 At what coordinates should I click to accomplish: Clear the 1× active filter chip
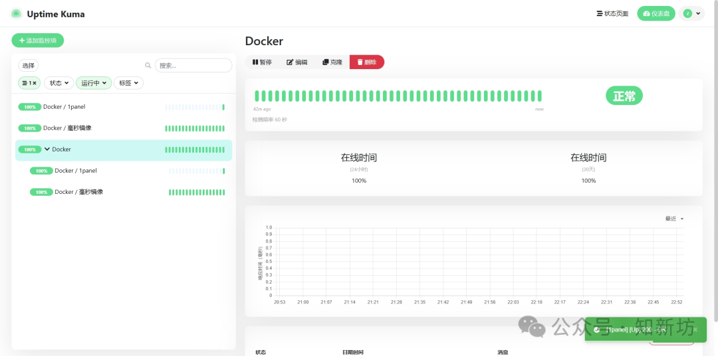(30, 83)
